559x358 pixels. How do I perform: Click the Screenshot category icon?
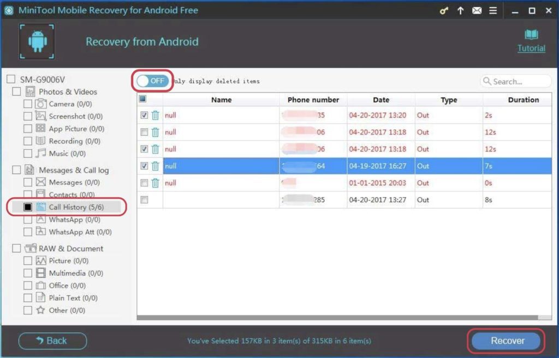pos(40,116)
